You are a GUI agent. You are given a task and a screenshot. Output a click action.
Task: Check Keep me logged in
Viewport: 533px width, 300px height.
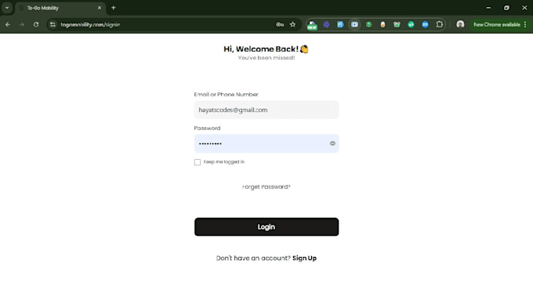[198, 162]
